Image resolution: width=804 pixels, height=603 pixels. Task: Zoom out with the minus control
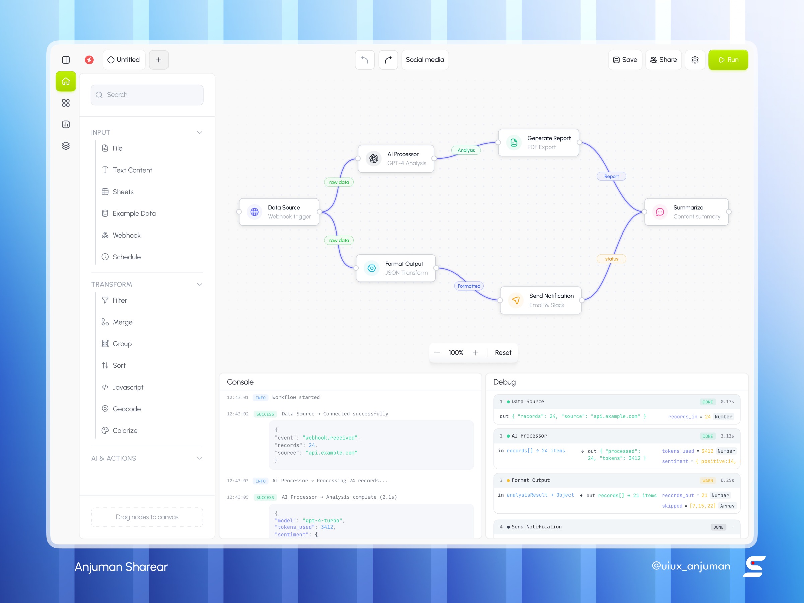pyautogui.click(x=437, y=352)
